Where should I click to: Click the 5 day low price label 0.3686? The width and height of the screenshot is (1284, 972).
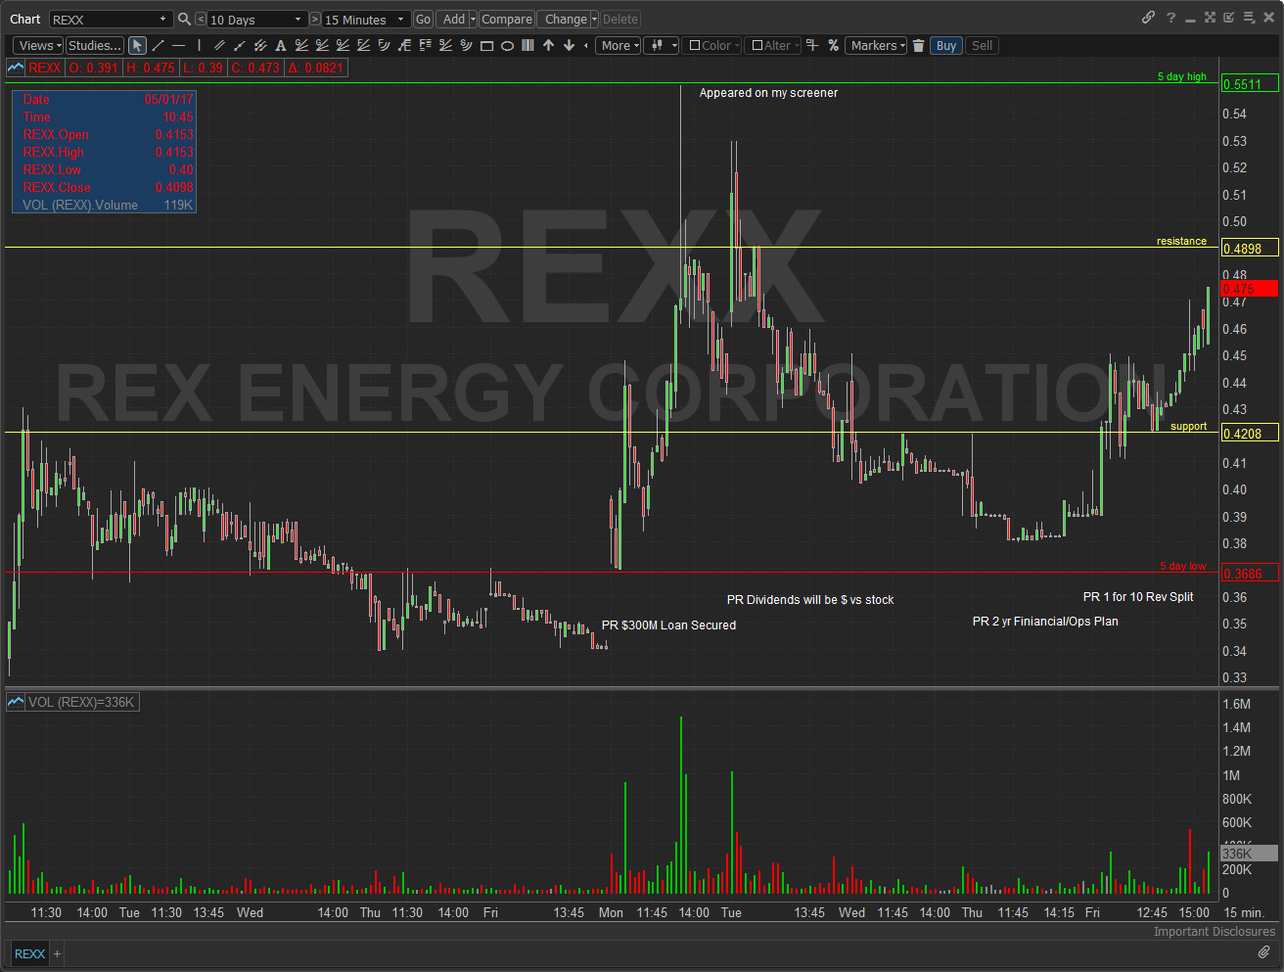(1251, 574)
